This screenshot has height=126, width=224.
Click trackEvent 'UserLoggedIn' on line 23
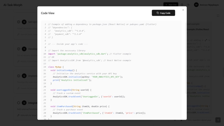[89, 97]
